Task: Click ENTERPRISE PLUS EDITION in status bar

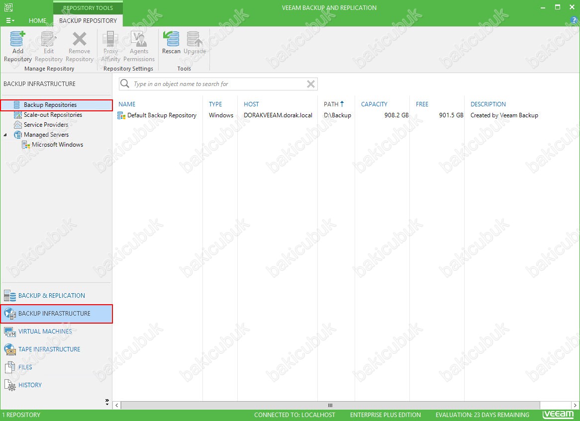Action: pyautogui.click(x=386, y=415)
